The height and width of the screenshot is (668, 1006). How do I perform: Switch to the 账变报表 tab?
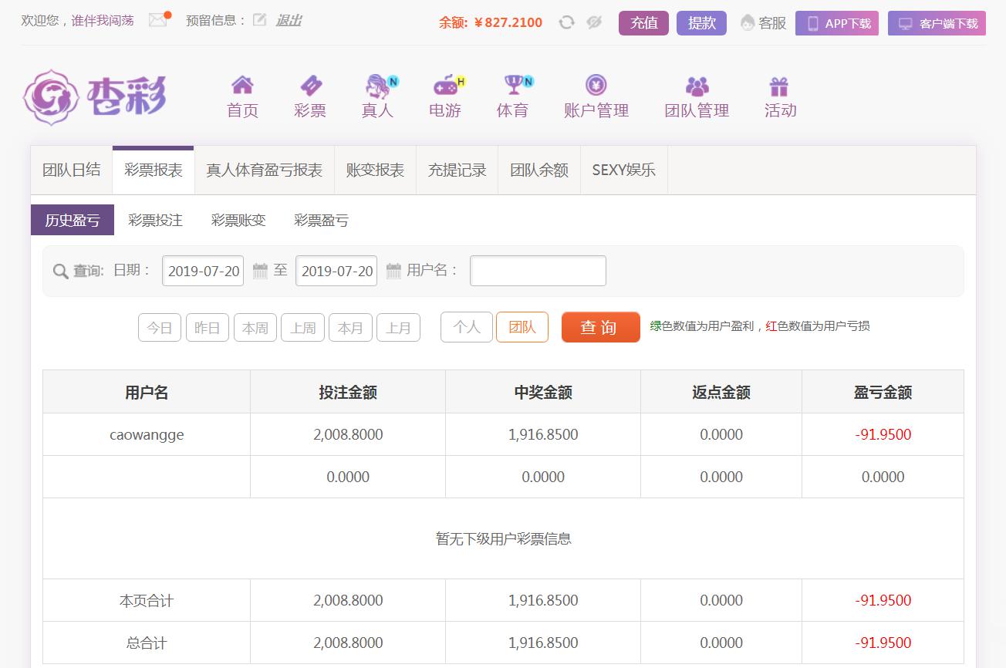coord(375,170)
